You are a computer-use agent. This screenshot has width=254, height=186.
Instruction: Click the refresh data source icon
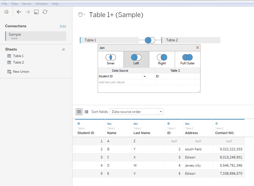[45, 12]
